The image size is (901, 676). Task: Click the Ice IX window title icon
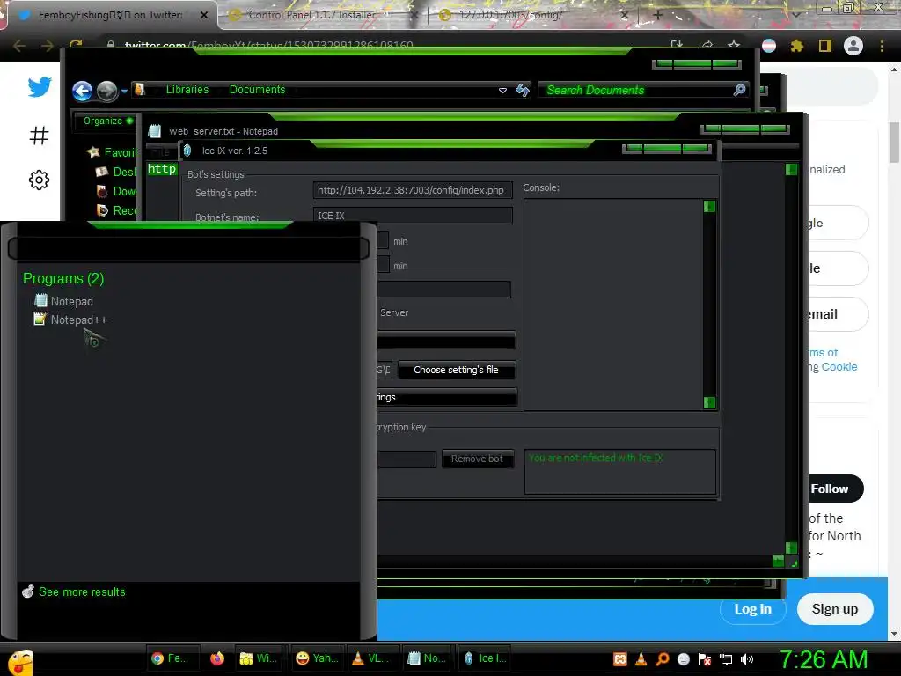coord(187,151)
